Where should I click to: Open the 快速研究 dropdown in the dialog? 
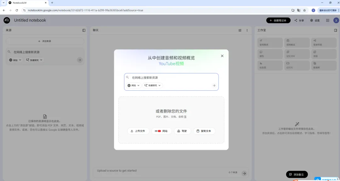pyautogui.click(x=153, y=85)
